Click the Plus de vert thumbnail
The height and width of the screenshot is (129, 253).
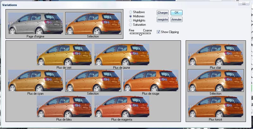pyautogui.click(x=64, y=55)
